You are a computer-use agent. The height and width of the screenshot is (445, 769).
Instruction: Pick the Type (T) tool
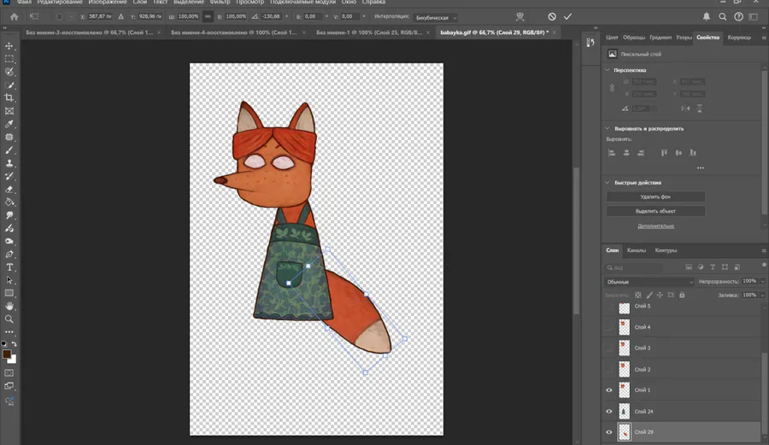tap(9, 267)
